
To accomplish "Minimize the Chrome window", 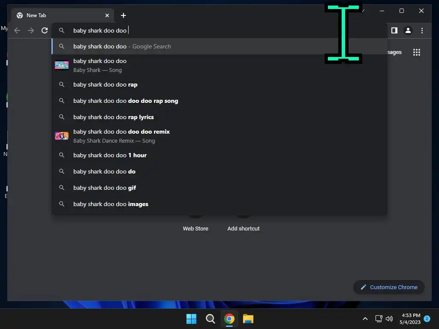I will point(382,11).
